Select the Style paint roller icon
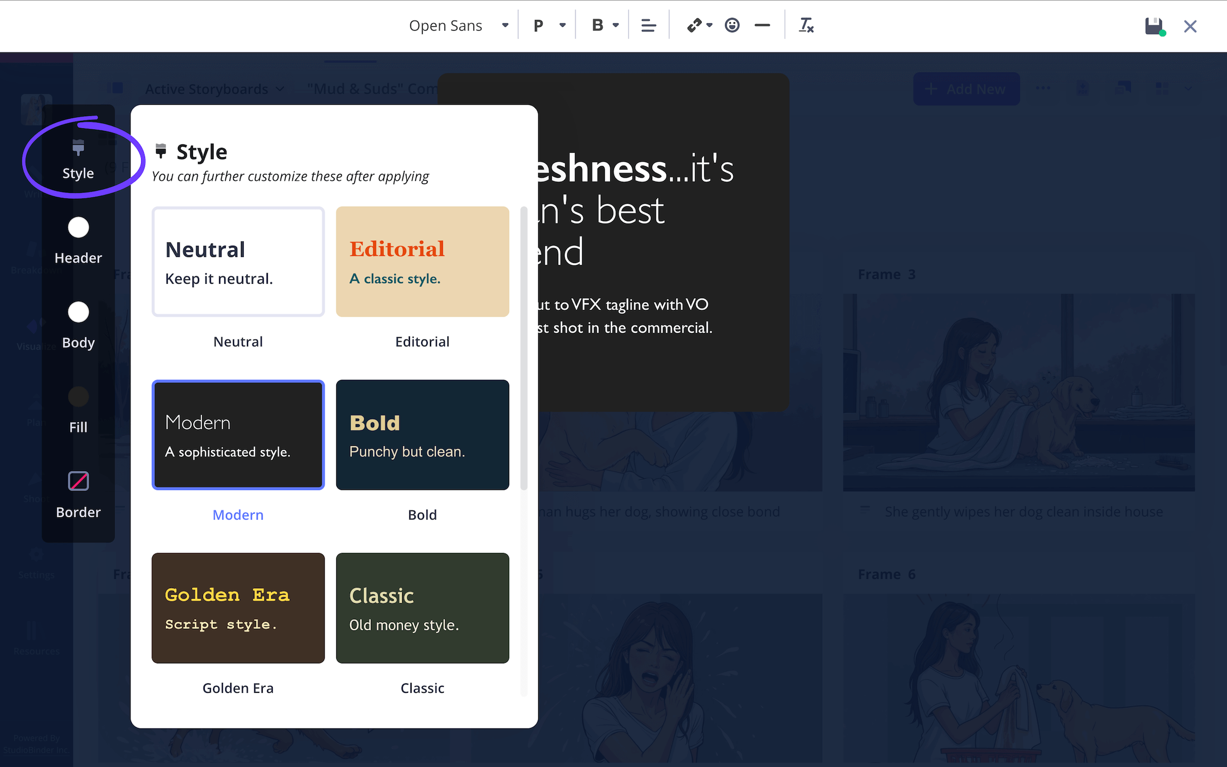 [78, 148]
